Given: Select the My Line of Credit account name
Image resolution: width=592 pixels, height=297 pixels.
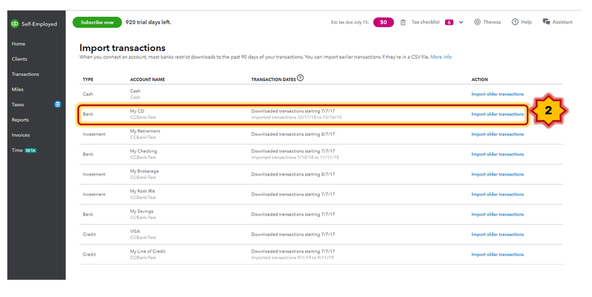Looking at the screenshot, I should tap(148, 251).
